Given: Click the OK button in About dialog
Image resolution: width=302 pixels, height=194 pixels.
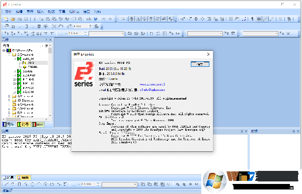Looking at the screenshot, I should [200, 64].
